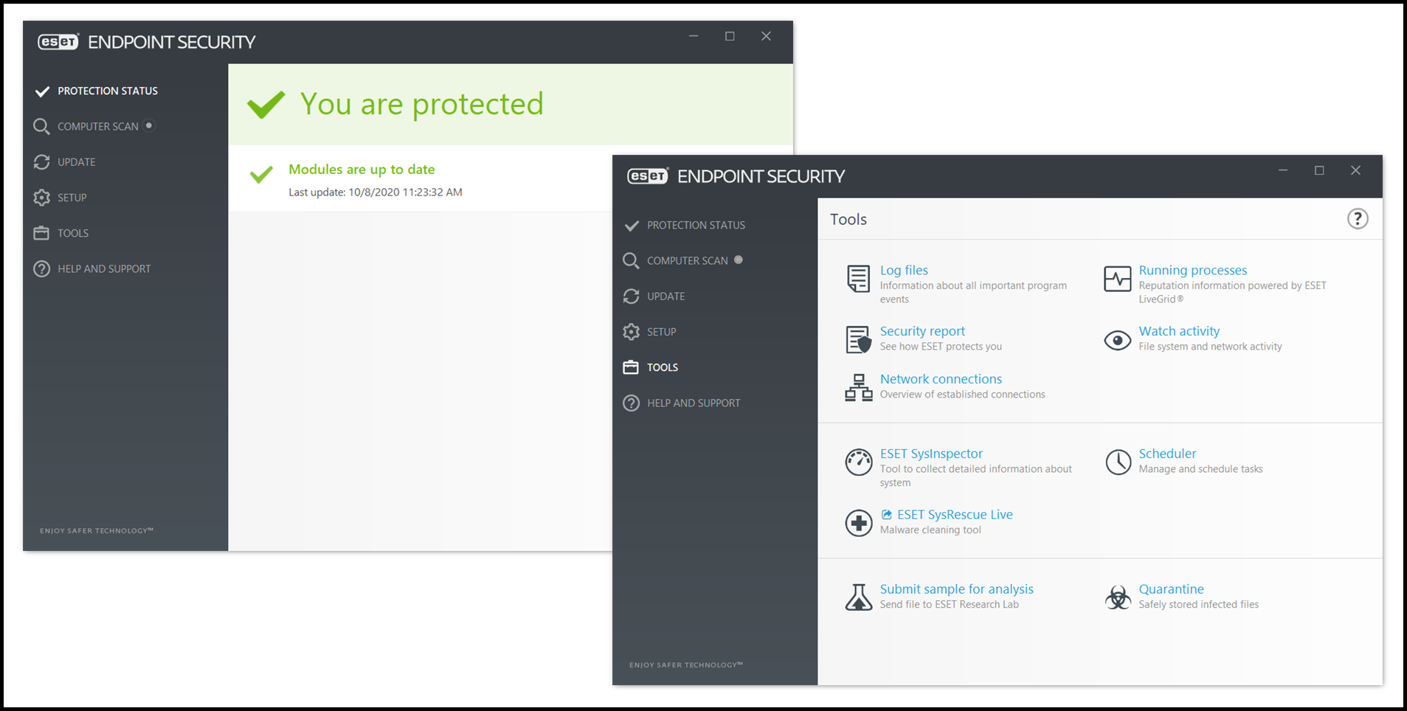The width and height of the screenshot is (1407, 711).
Task: Click the Help and Support icon in back window
Action: (x=41, y=268)
